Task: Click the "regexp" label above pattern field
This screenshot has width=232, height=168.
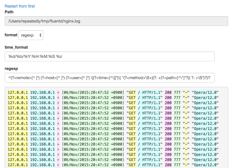Action: pyautogui.click(x=11, y=69)
